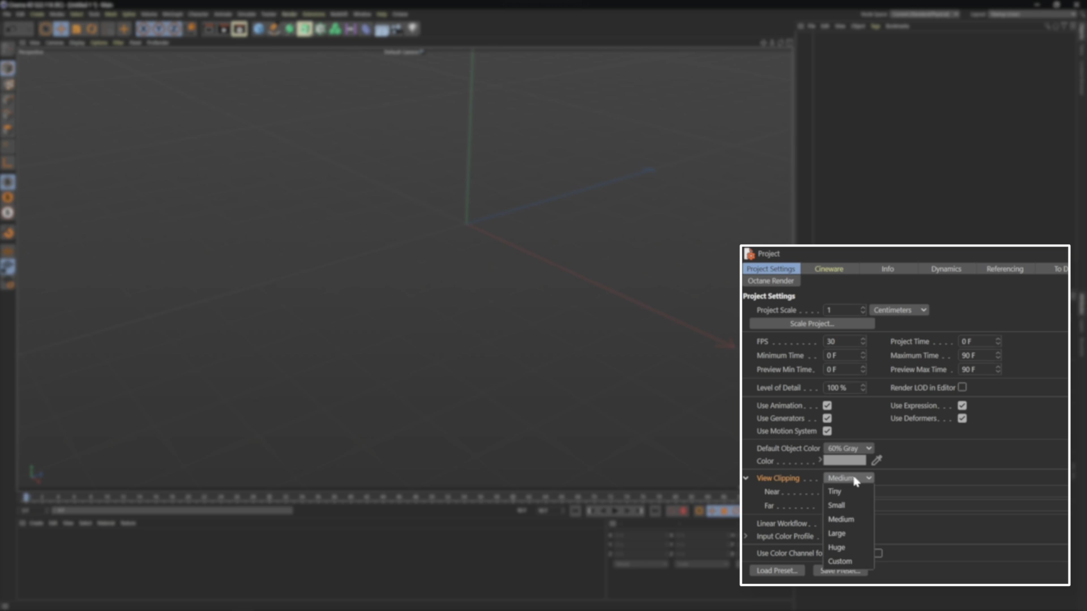Click the Color swatch
The image size is (1087, 611).
[x=845, y=461]
